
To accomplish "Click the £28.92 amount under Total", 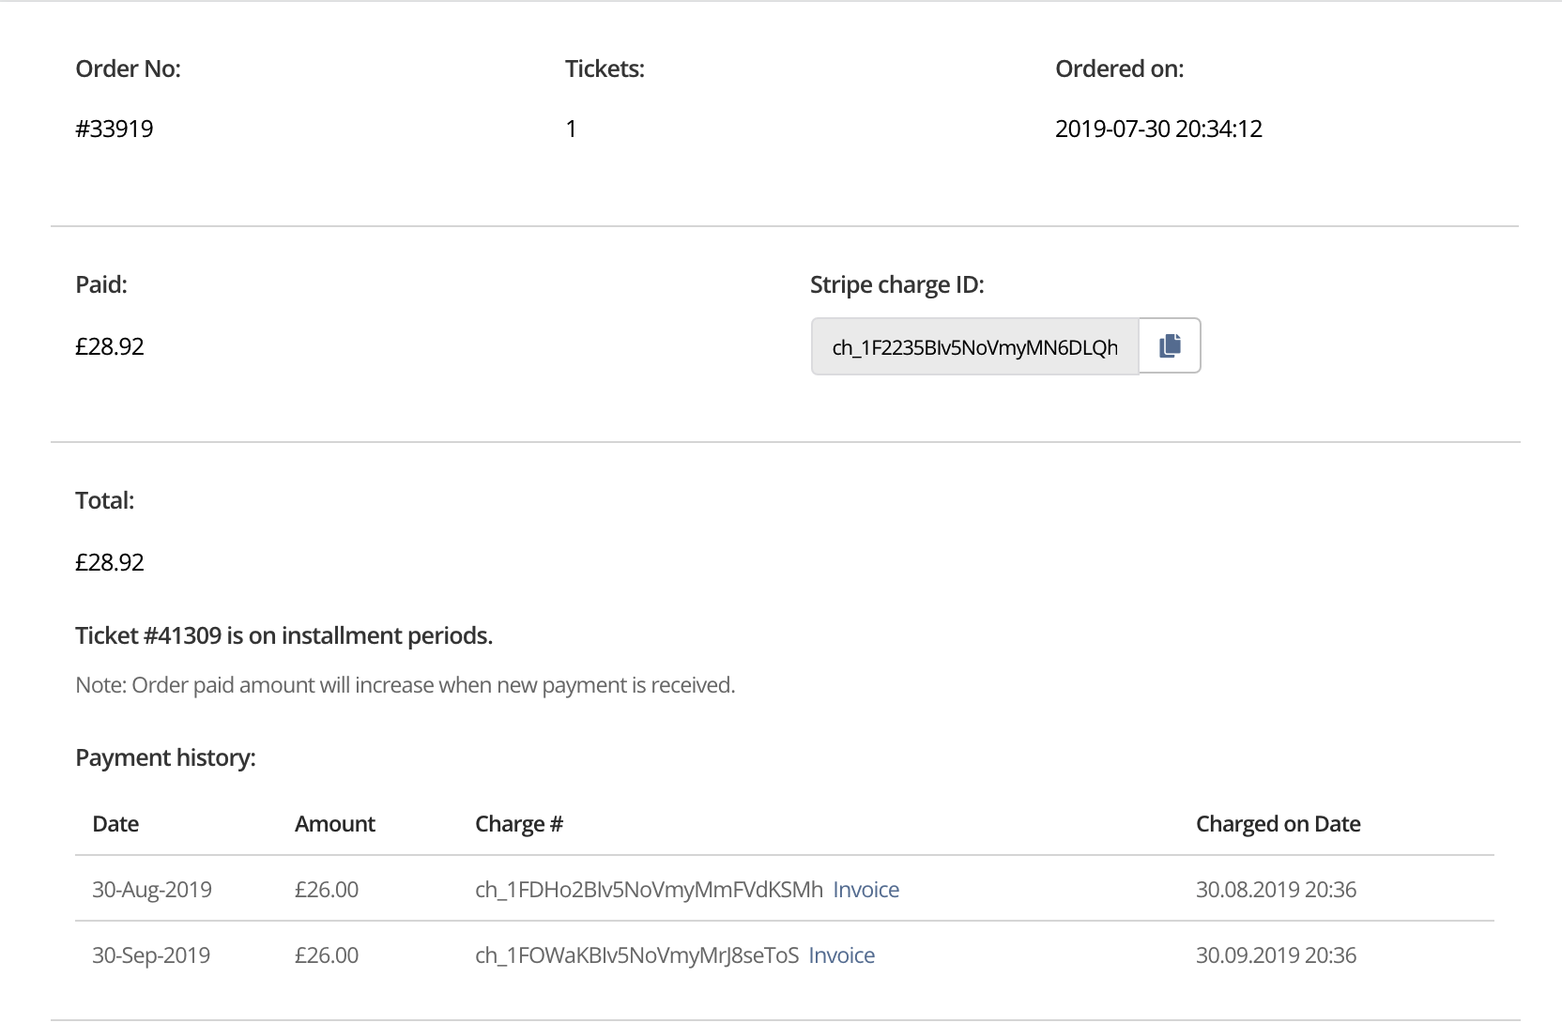I will (110, 562).
